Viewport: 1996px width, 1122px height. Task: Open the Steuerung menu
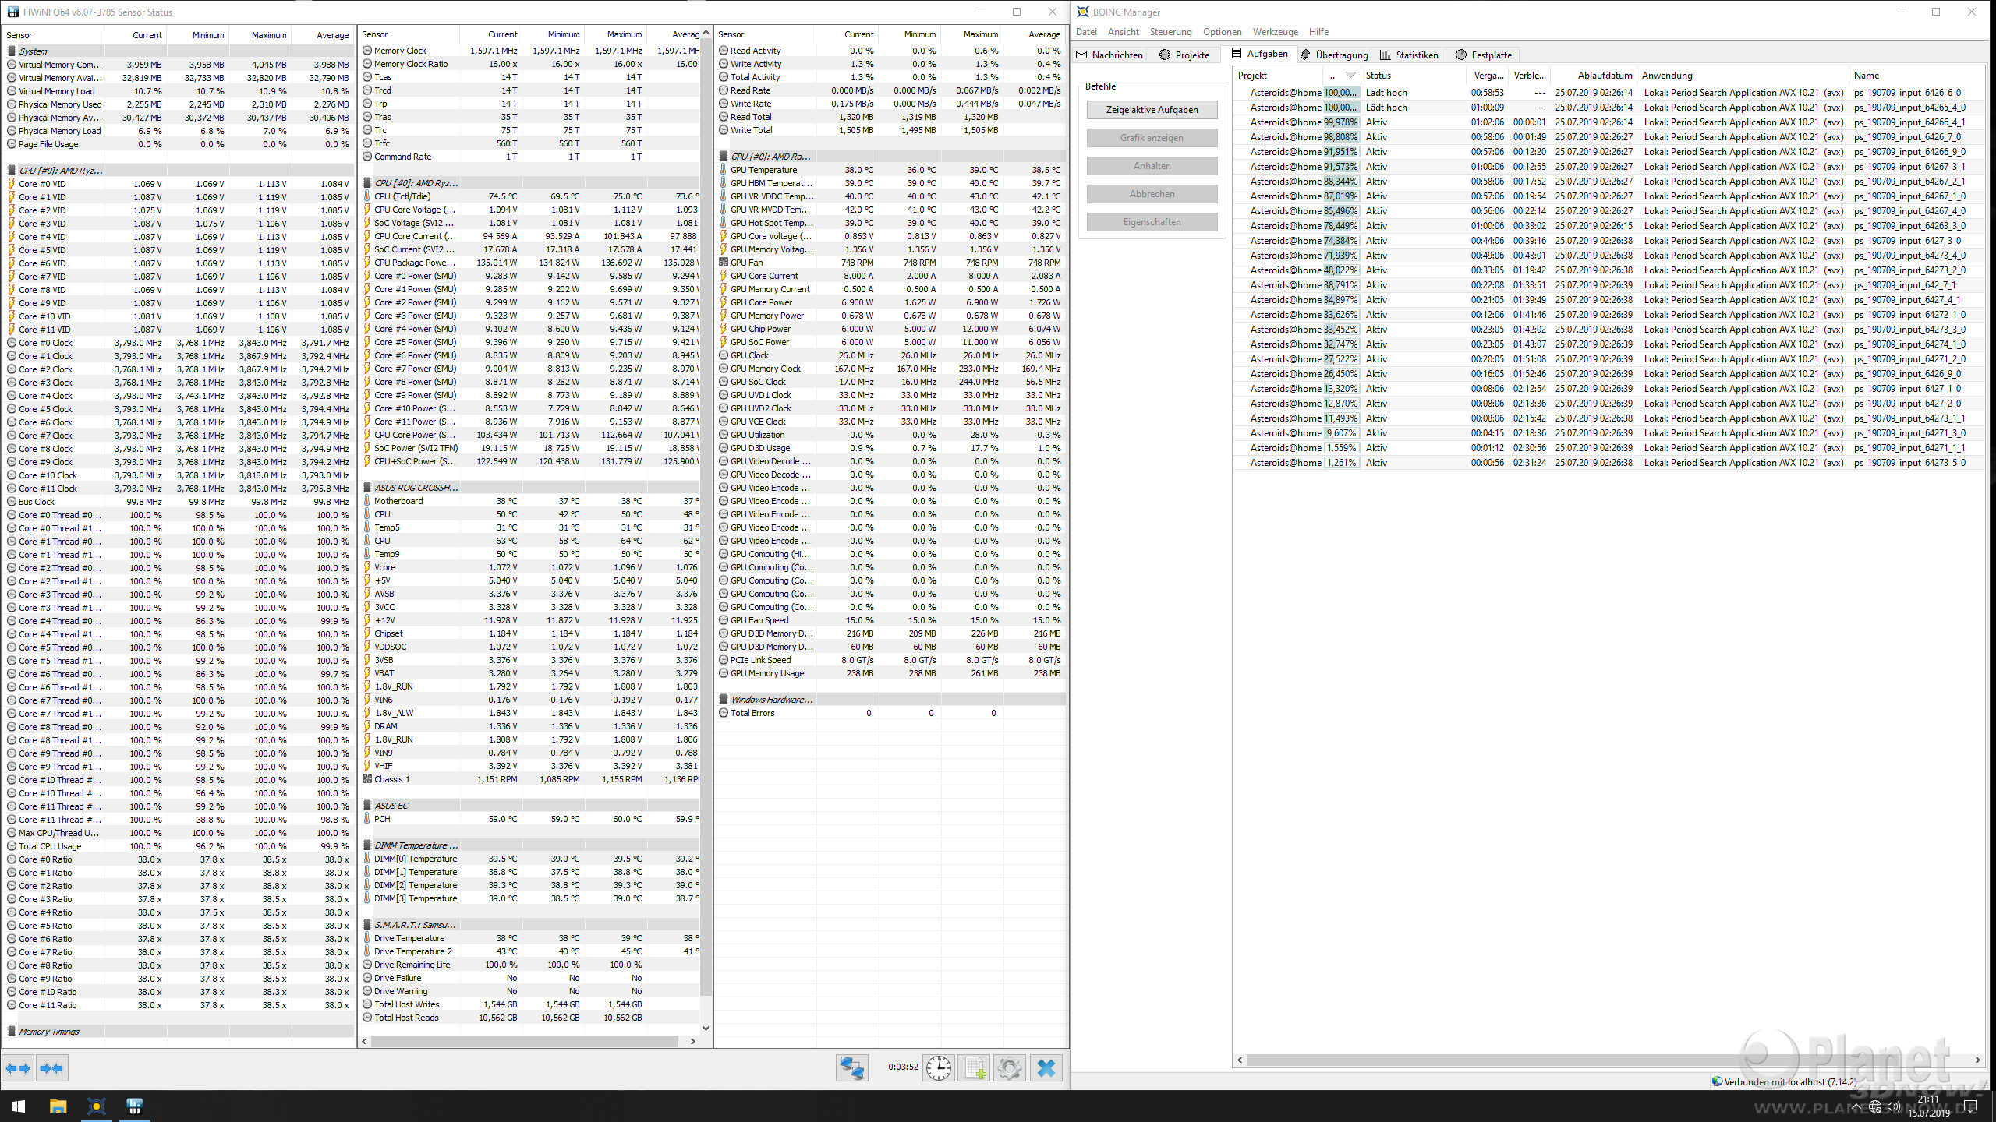1170,32
